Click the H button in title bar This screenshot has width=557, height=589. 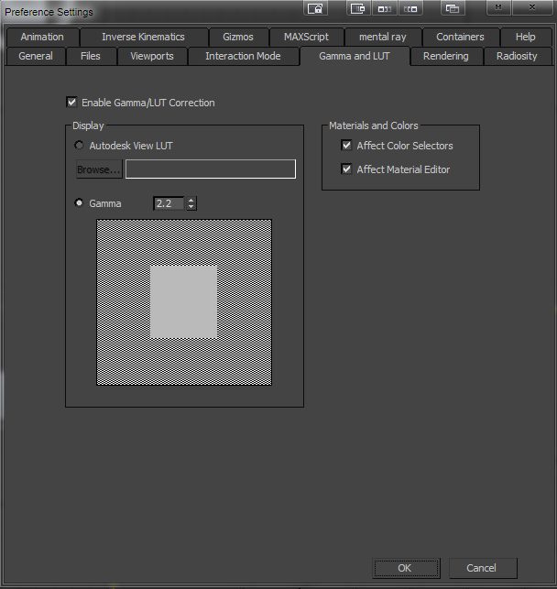[498, 8]
